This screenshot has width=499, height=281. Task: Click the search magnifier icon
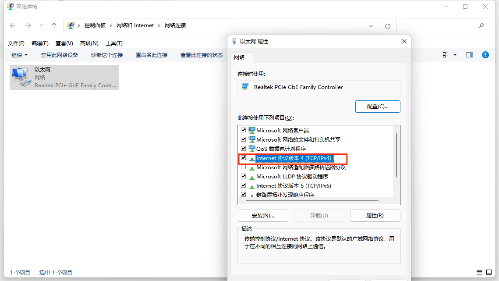click(x=481, y=25)
